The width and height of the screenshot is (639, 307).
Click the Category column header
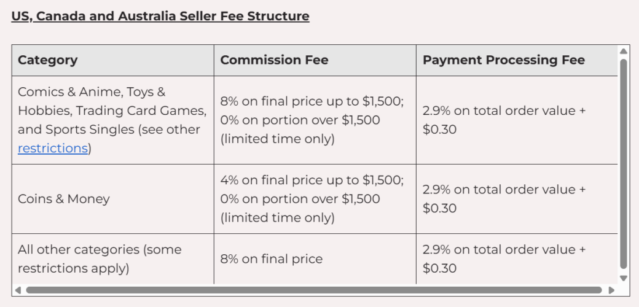pos(113,60)
